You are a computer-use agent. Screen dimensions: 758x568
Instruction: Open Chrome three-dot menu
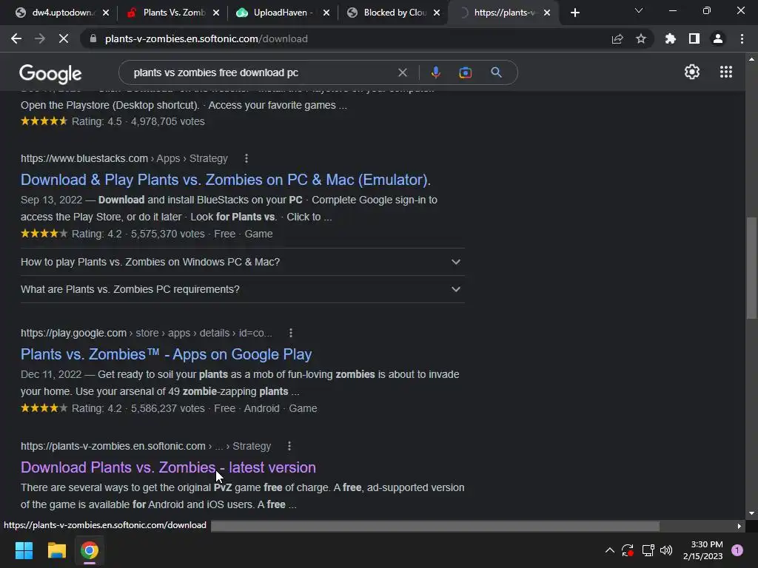pos(742,38)
